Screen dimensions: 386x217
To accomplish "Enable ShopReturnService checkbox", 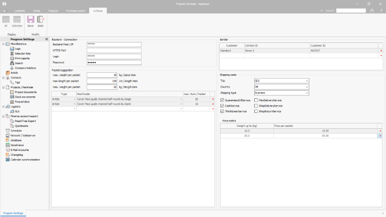I will tap(256, 111).
